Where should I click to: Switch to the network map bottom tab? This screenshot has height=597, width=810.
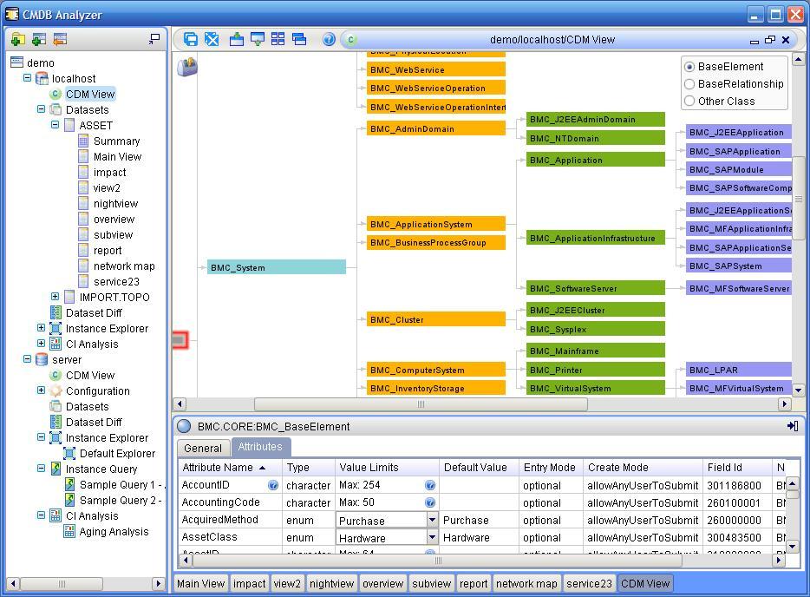tap(526, 584)
